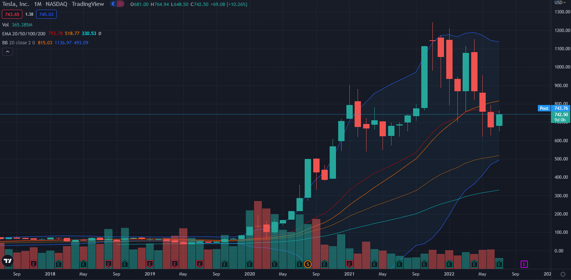571x280 pixels.
Task: Collapse the indicator legend with the chevron
Action: 7,52
